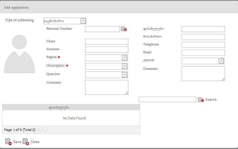Click the Search icon next to search box
Image resolution: width=238 pixels, height=149 pixels.
point(201,100)
